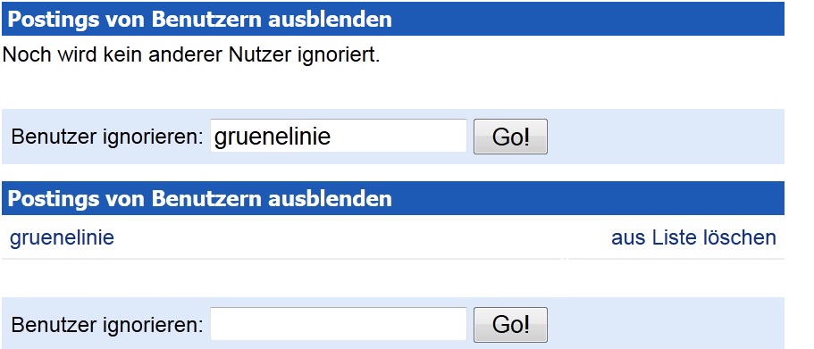Image resolution: width=814 pixels, height=349 pixels.
Task: Click the lower "Benutzer ignorieren:" label
Action: point(107,326)
